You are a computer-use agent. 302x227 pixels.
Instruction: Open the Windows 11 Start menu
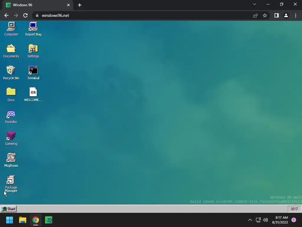9,220
